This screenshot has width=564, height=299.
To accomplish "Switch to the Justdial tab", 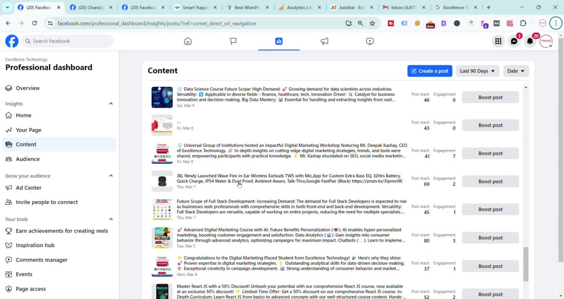I will [x=351, y=7].
